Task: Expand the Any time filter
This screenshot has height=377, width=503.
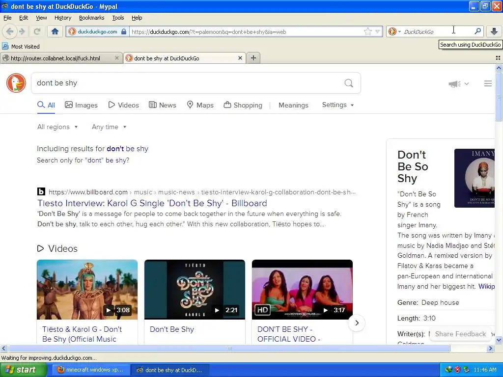Action: pyautogui.click(x=109, y=127)
